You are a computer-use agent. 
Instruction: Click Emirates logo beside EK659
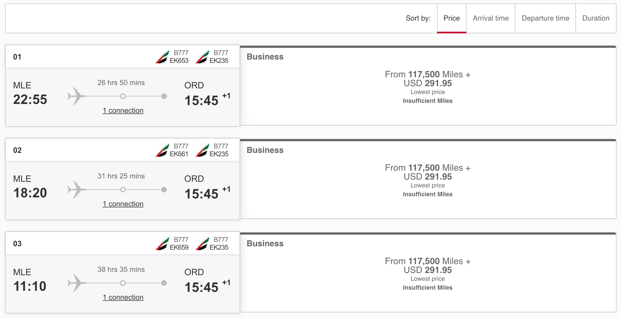163,244
